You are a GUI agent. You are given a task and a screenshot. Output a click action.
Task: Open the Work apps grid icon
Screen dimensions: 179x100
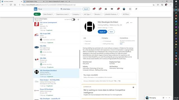tap(130, 9)
